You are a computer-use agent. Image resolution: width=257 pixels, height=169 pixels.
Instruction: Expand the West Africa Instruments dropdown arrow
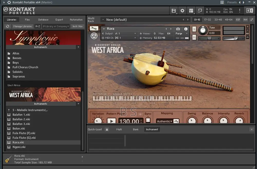tap(78, 104)
